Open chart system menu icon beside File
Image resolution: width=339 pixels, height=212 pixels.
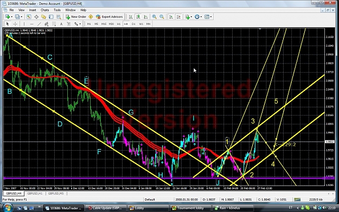point(5,10)
